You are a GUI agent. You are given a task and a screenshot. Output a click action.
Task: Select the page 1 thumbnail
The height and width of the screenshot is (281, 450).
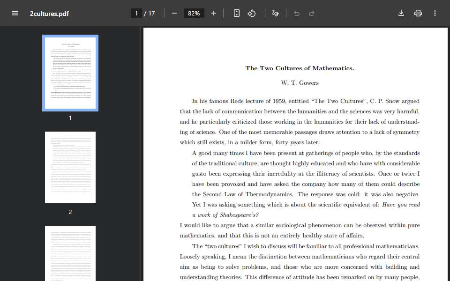click(70, 73)
